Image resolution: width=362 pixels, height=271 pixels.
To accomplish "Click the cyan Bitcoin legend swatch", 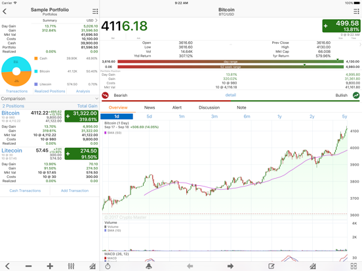I will (x=36, y=71).
